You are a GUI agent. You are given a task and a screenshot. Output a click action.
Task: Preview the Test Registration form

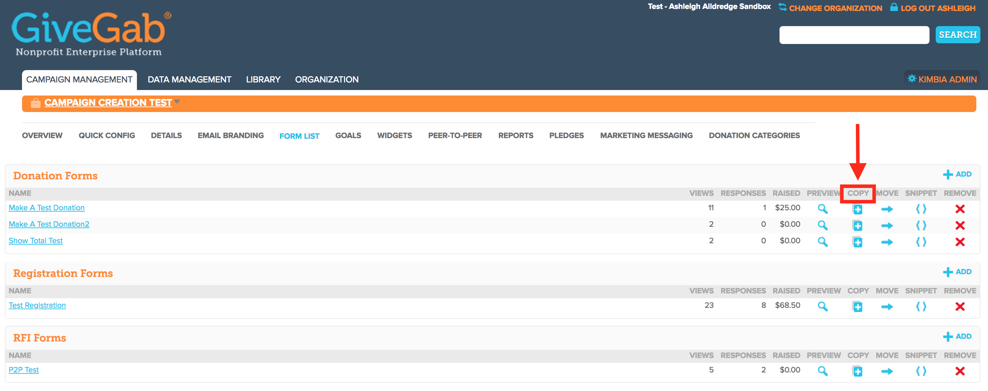[822, 306]
